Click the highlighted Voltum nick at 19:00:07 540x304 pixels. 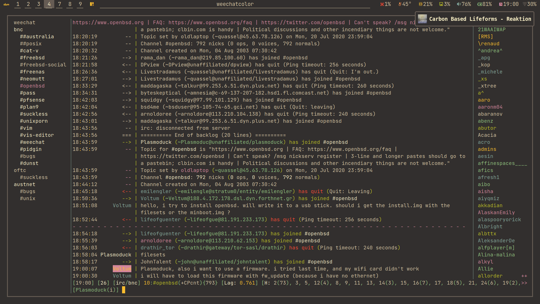click(122, 269)
